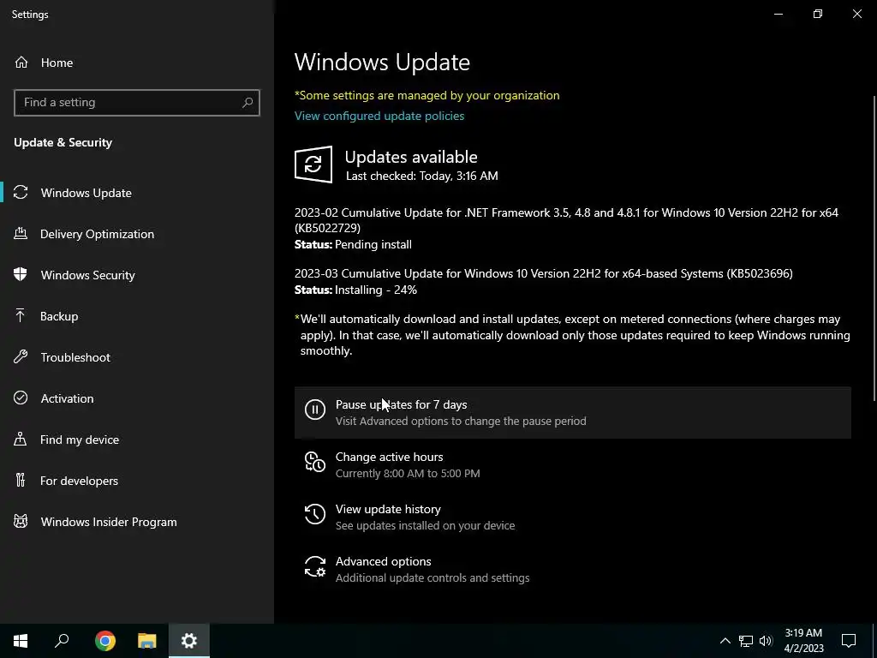
Task: Open the Troubleshoot page
Action: tap(137, 357)
